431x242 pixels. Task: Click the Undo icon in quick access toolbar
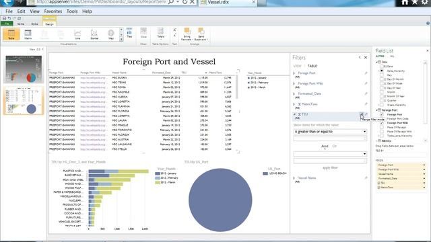pos(9,18)
